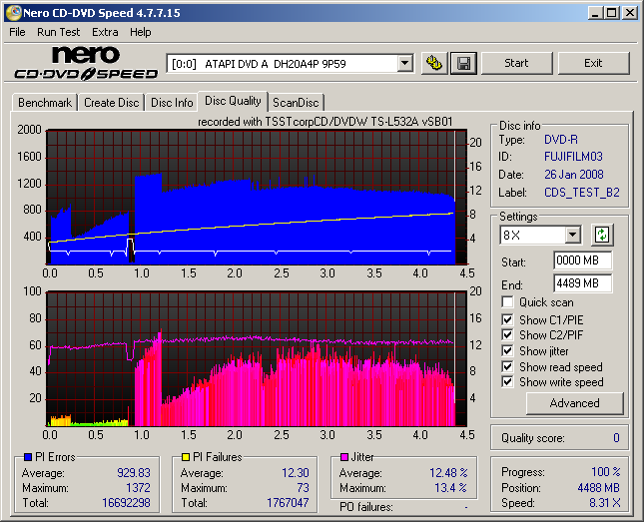Uncheck Show C2/PIF option
The height and width of the screenshot is (522, 644).
(x=507, y=334)
